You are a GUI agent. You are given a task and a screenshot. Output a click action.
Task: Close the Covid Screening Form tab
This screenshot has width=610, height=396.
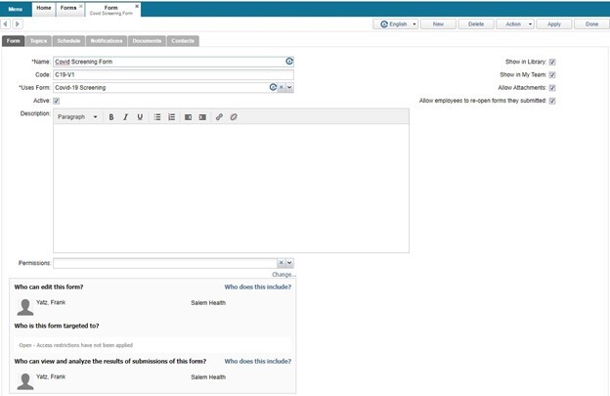click(x=137, y=6)
